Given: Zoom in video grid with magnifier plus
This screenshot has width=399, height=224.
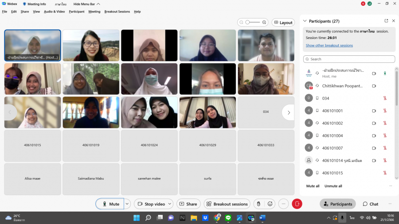Looking at the screenshot, I should 264,22.
